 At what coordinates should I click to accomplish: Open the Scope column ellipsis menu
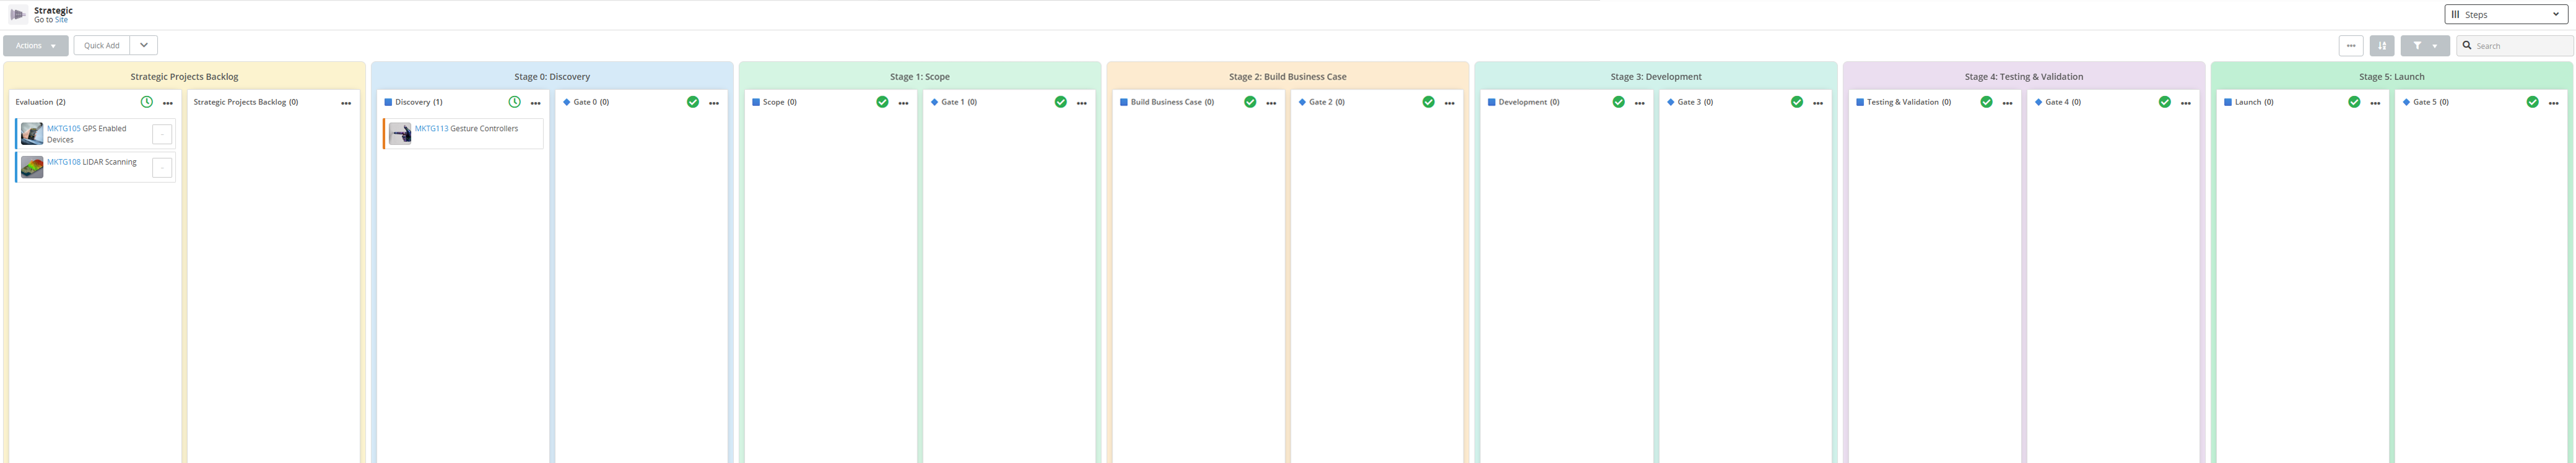click(x=903, y=103)
